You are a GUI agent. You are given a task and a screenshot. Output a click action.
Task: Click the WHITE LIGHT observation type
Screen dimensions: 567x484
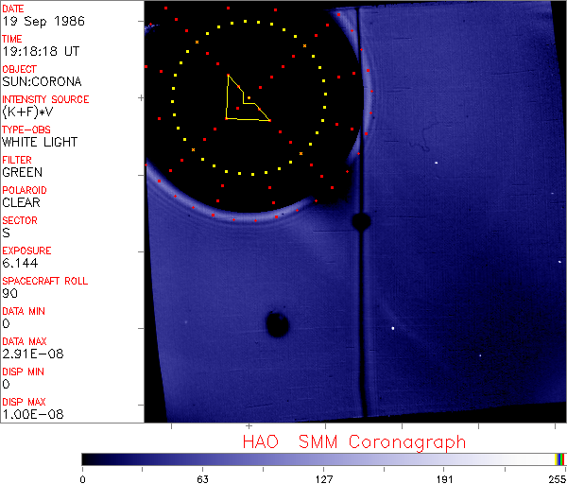point(39,142)
